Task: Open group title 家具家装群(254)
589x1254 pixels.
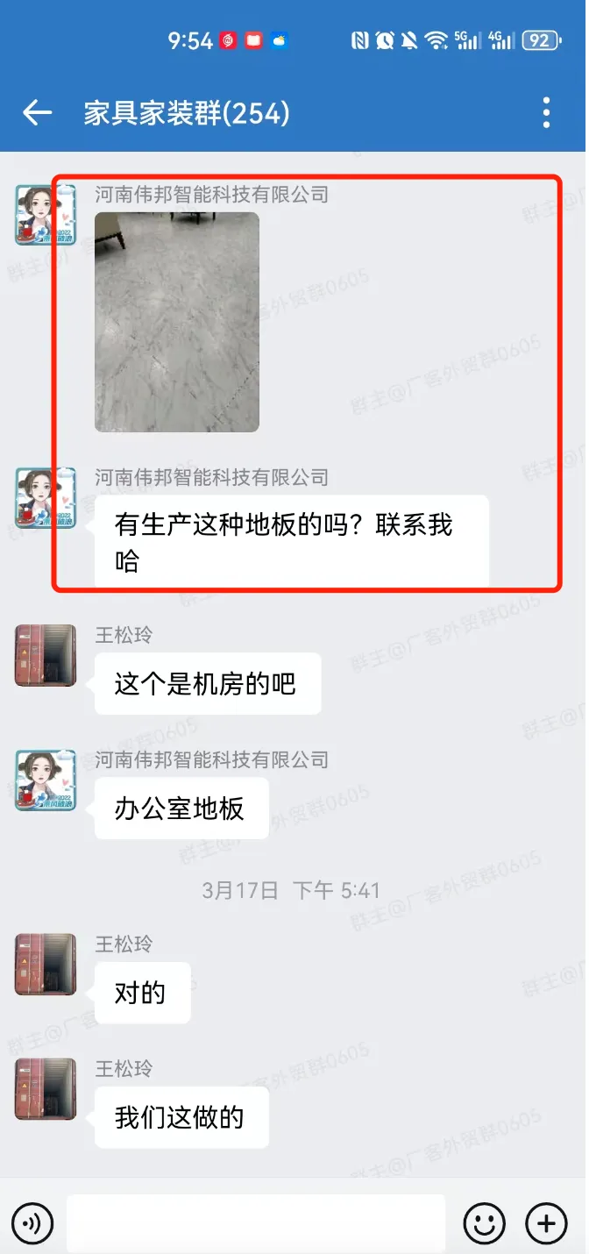Action: [x=187, y=113]
